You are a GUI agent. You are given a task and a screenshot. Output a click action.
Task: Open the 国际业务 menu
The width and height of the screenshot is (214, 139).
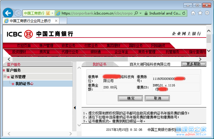point(136,45)
